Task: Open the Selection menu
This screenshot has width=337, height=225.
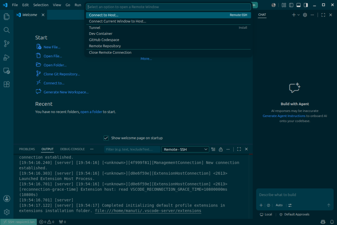Action: (x=40, y=5)
